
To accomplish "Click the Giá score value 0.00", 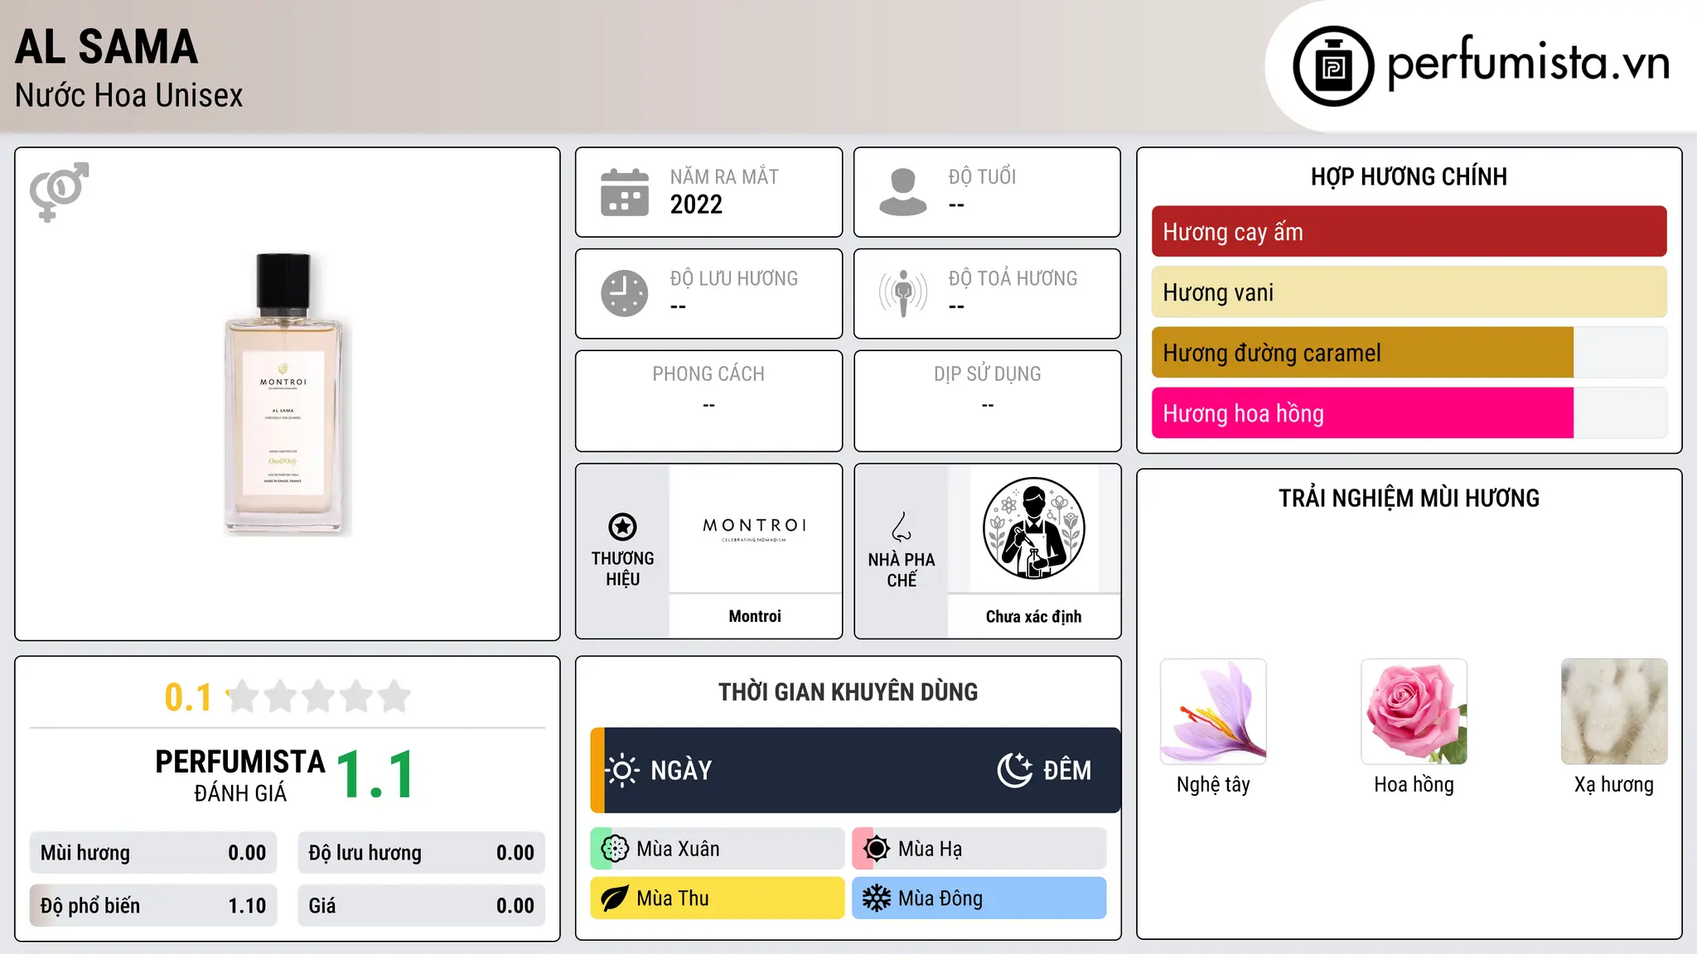I will [515, 906].
